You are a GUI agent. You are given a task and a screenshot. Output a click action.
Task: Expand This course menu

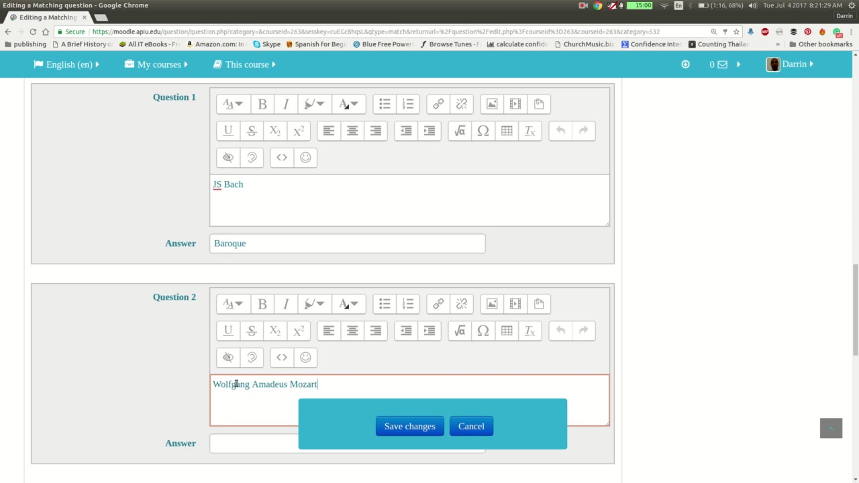(x=245, y=64)
